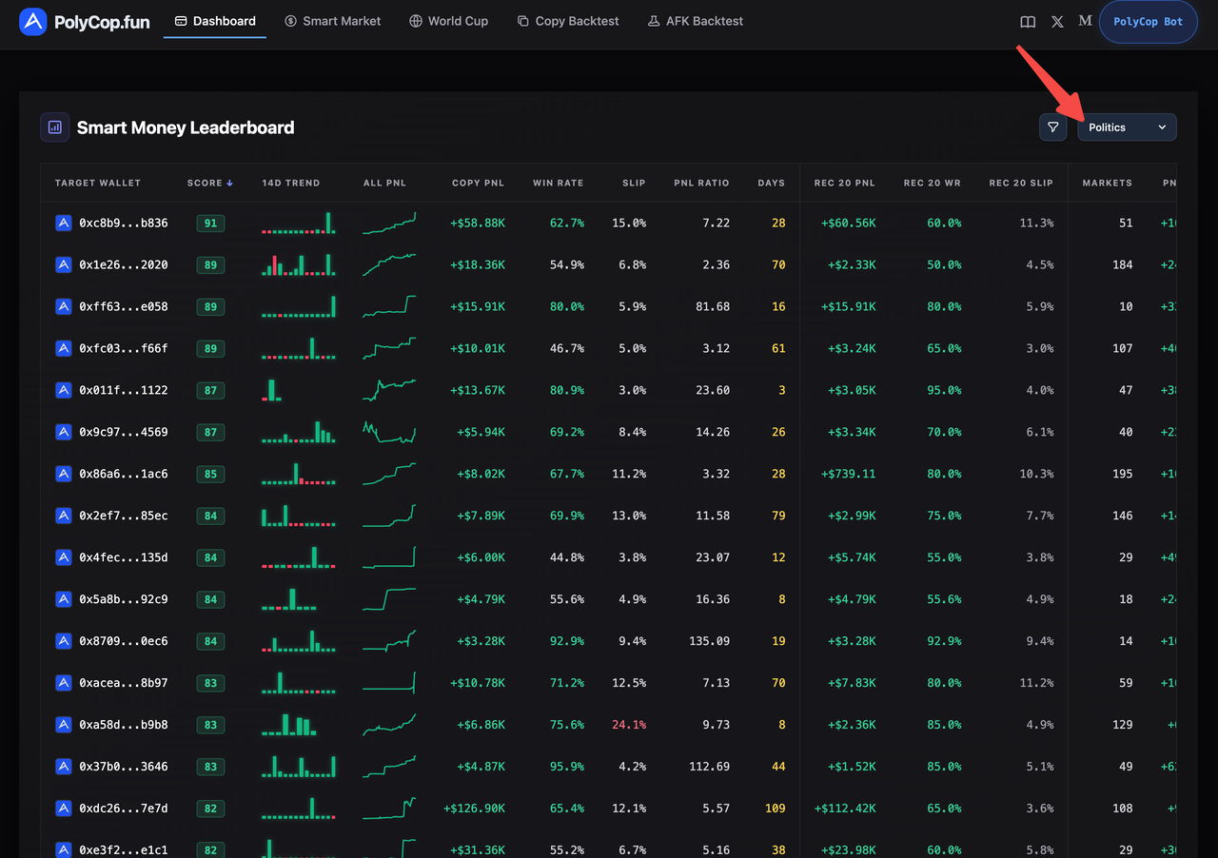This screenshot has width=1218, height=858.
Task: Click the PolyCop.fun logo
Action: [85, 21]
